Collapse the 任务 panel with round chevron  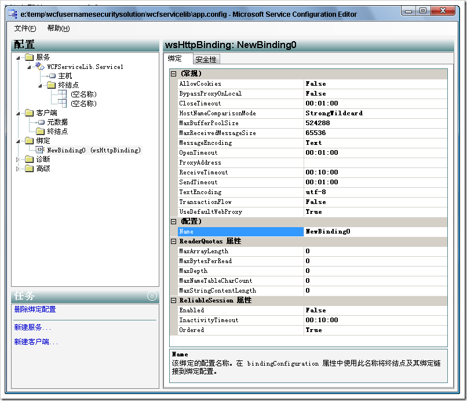[152, 296]
